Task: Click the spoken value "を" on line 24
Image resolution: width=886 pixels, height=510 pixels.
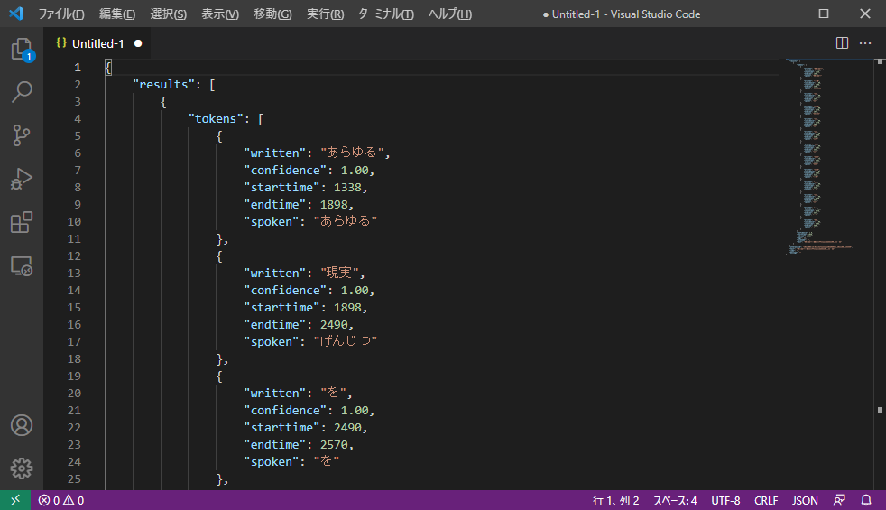Action: click(x=326, y=462)
